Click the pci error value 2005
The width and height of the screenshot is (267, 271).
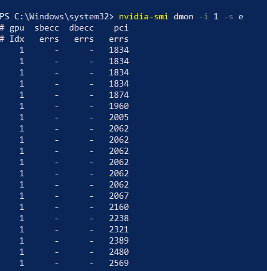(119, 118)
